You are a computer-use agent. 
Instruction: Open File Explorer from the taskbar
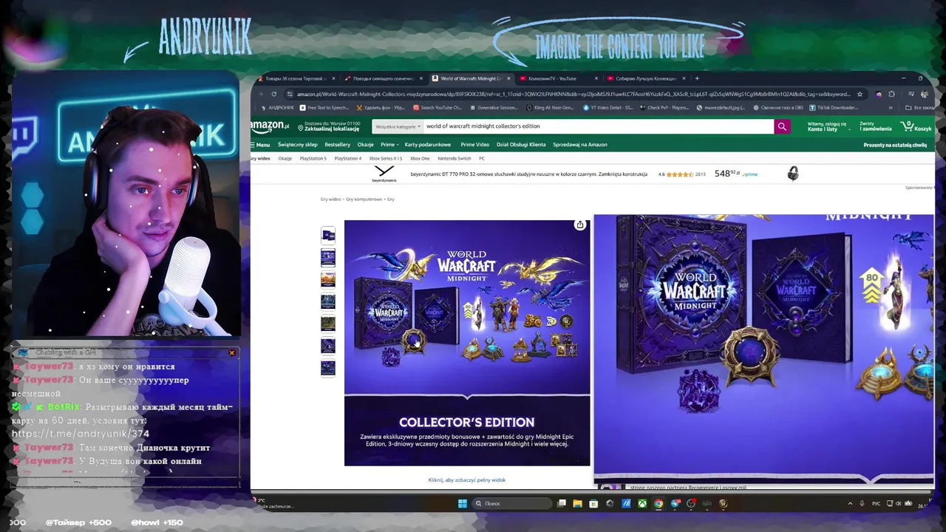pyautogui.click(x=577, y=504)
